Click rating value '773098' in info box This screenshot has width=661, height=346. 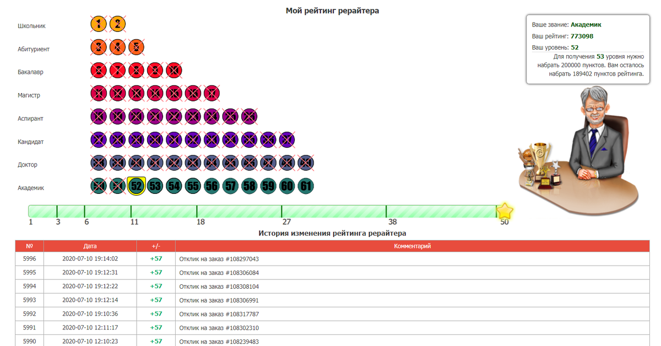582,36
